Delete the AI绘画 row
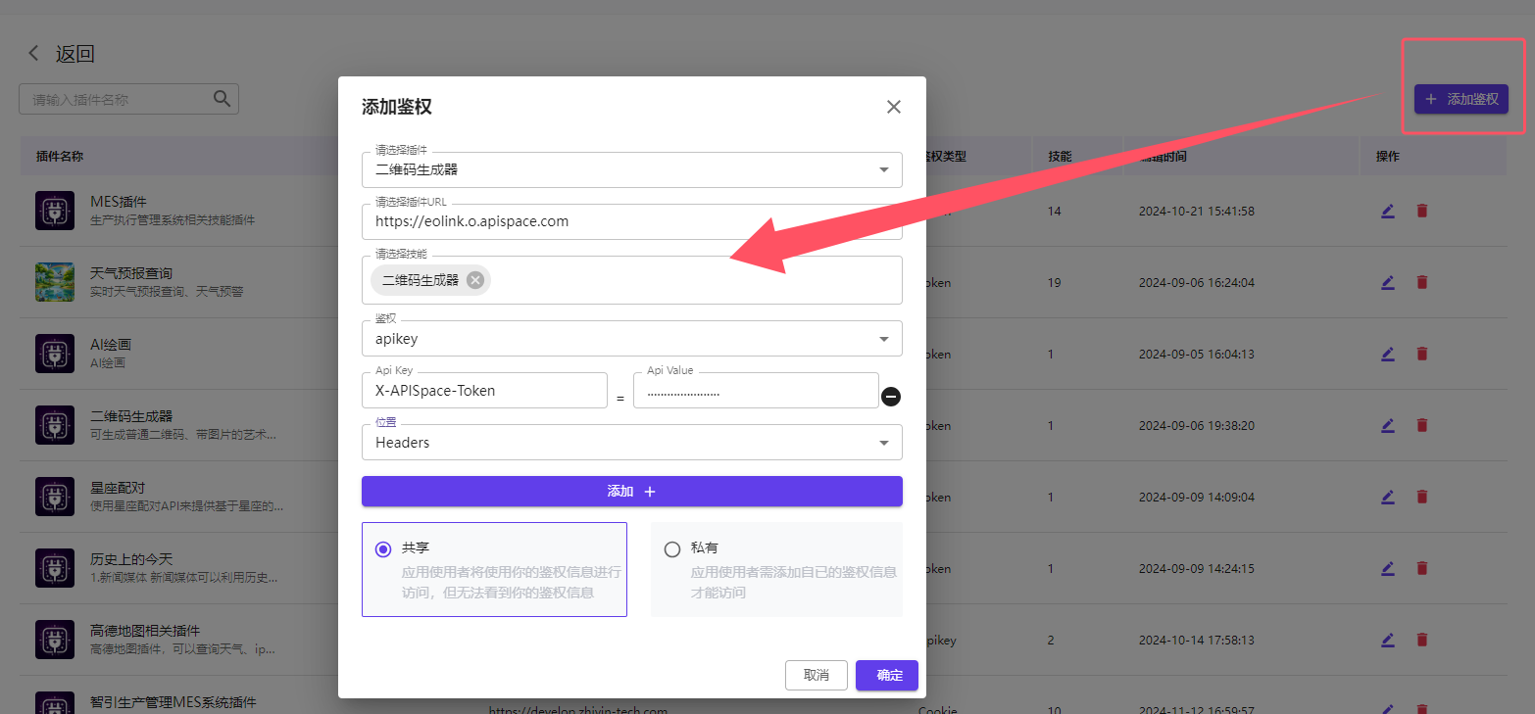The image size is (1535, 714). tap(1422, 354)
